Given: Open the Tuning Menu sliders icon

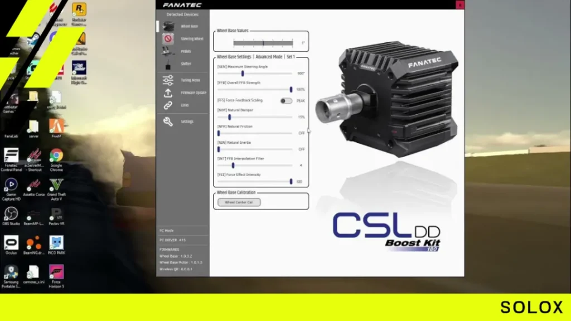Looking at the screenshot, I should click(x=168, y=80).
